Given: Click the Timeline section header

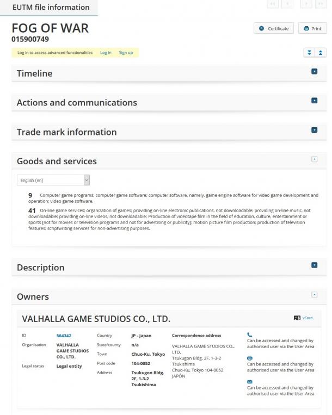Looking at the screenshot, I should point(169,73).
